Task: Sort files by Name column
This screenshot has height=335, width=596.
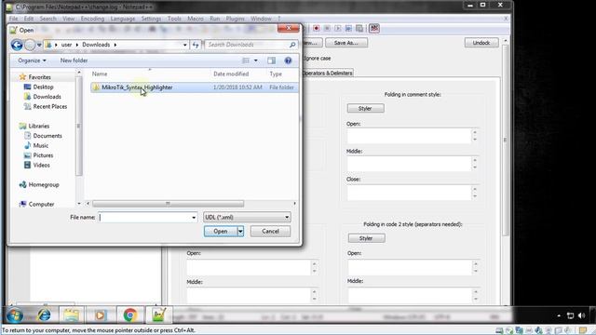Action: point(100,74)
